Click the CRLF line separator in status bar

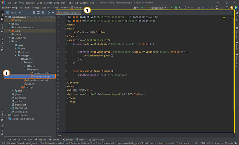[203, 143]
